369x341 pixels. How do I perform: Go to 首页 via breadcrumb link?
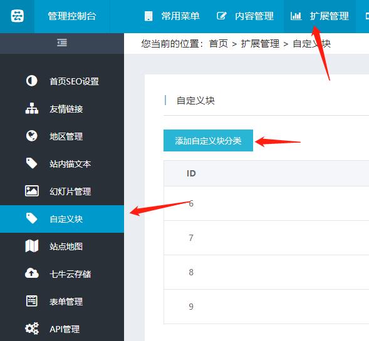coord(219,44)
